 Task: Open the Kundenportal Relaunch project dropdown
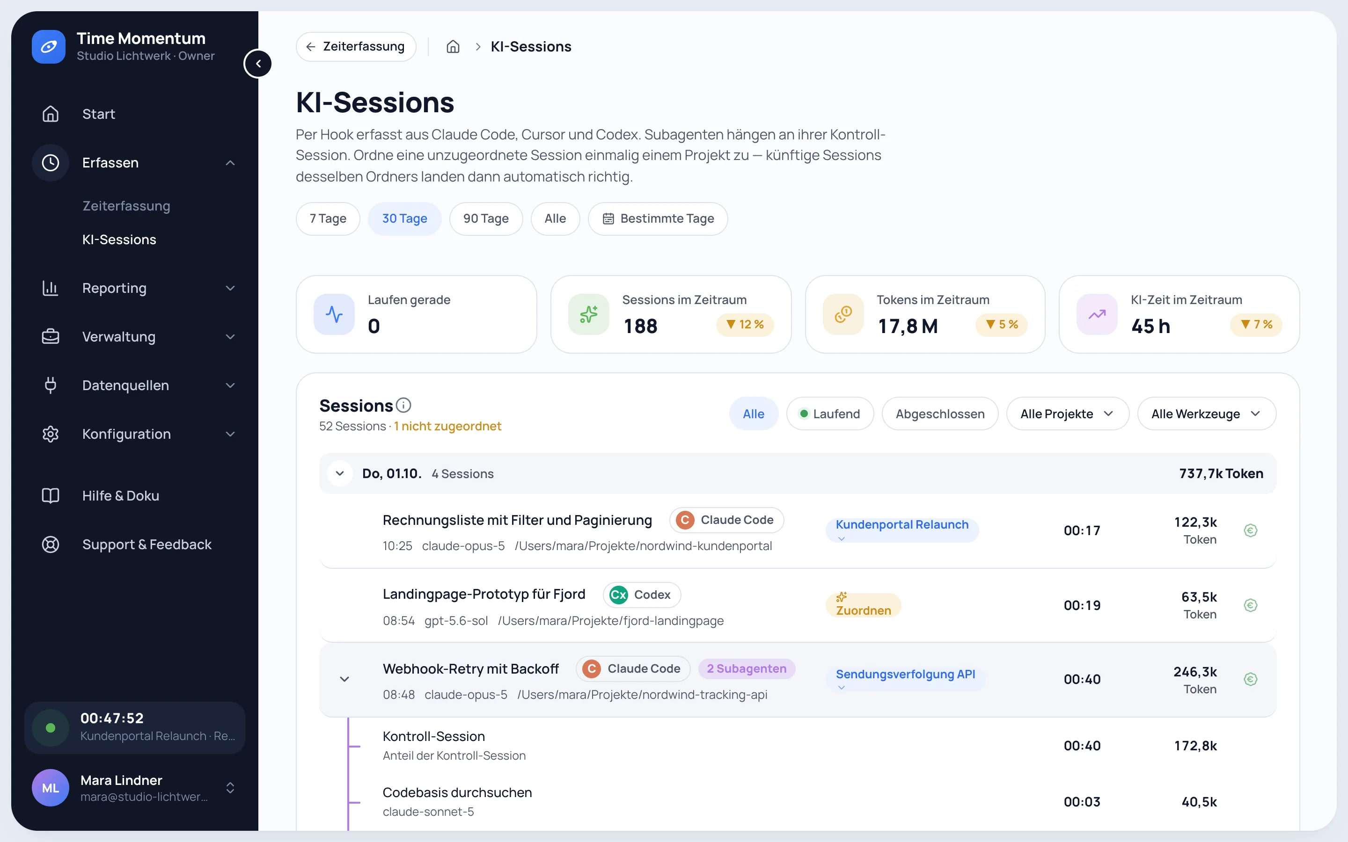(902, 531)
